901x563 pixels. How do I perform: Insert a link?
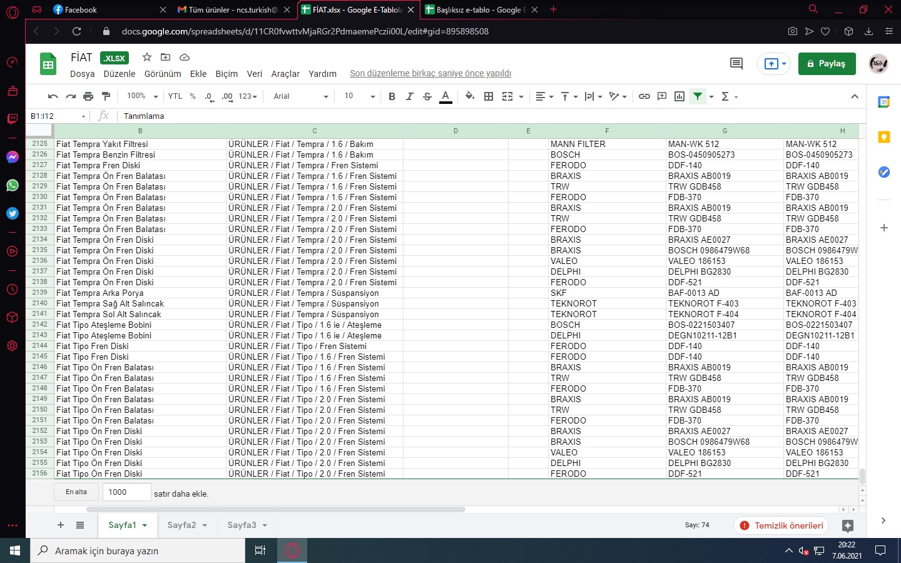point(644,96)
